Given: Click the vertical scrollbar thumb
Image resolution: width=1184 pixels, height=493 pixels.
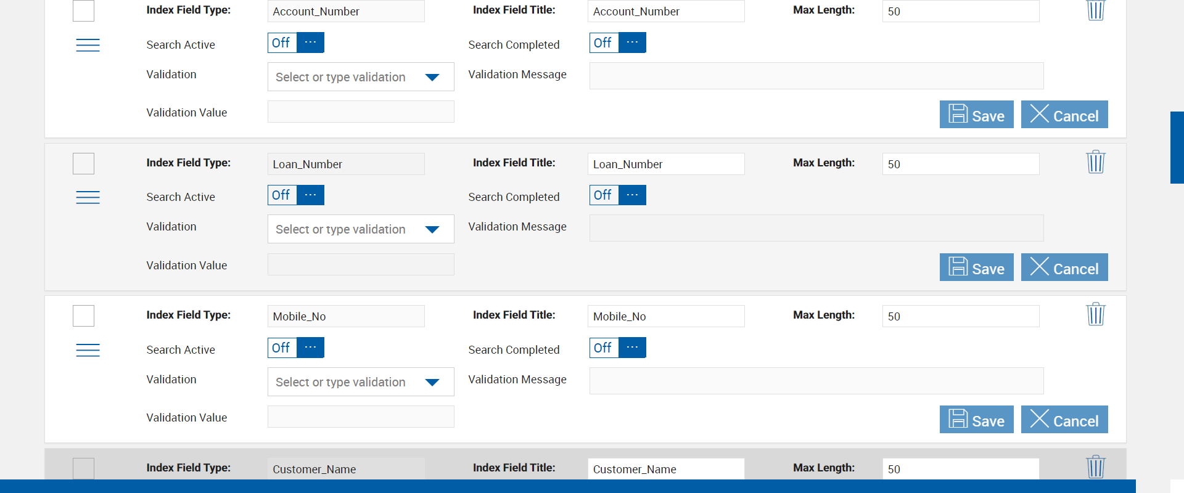Looking at the screenshot, I should coord(1177,148).
